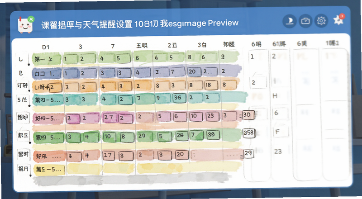Viewport: 362px width, 199px height.
Task: Open puzzle icon with red notification badge
Action: (338, 20)
